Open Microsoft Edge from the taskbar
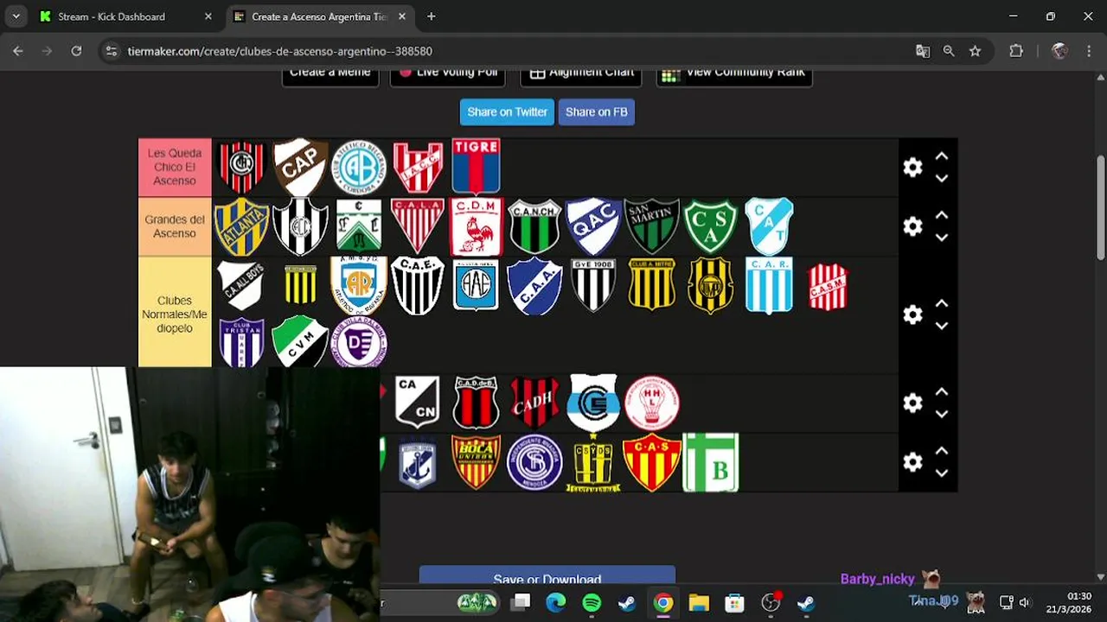Image resolution: width=1107 pixels, height=622 pixels. tap(556, 603)
